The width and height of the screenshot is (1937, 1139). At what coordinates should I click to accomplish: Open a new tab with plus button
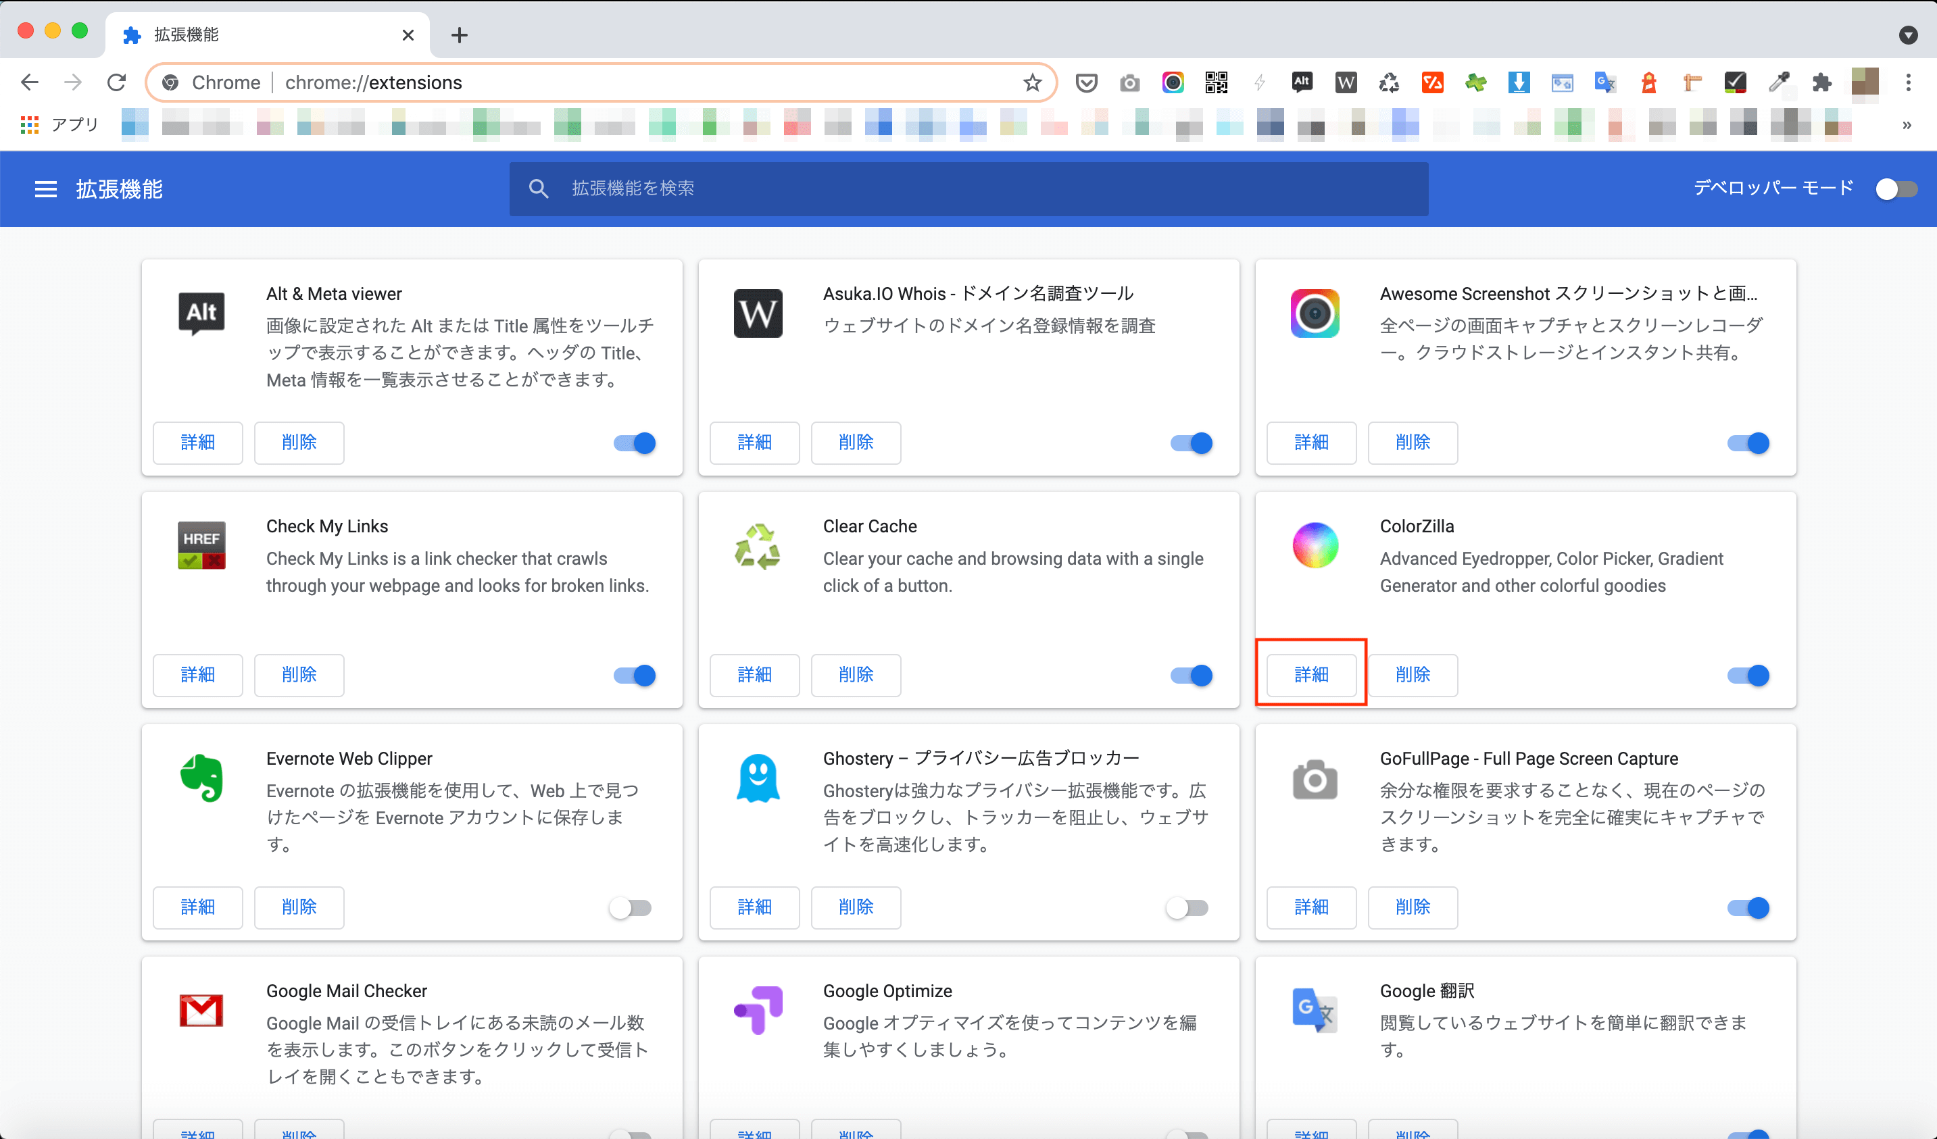(460, 34)
